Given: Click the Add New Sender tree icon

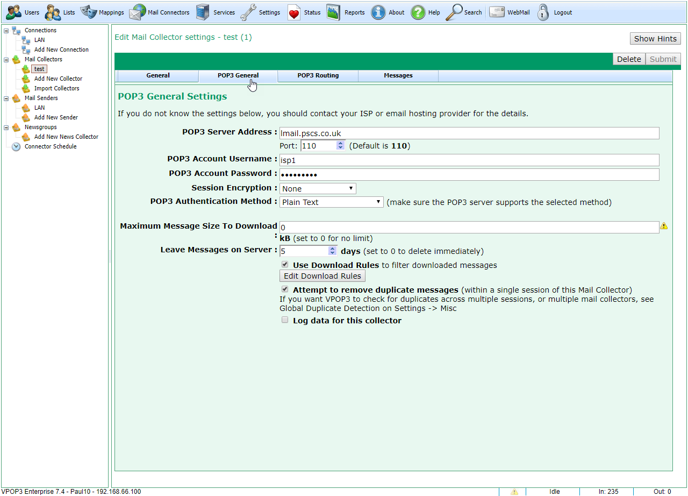Looking at the screenshot, I should click(x=26, y=117).
